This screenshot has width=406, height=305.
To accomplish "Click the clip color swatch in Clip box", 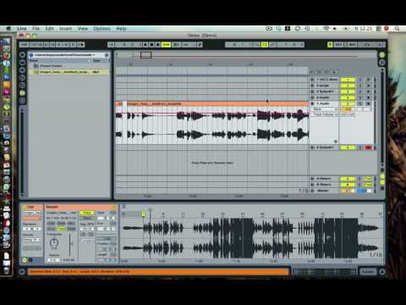I will click(31, 219).
